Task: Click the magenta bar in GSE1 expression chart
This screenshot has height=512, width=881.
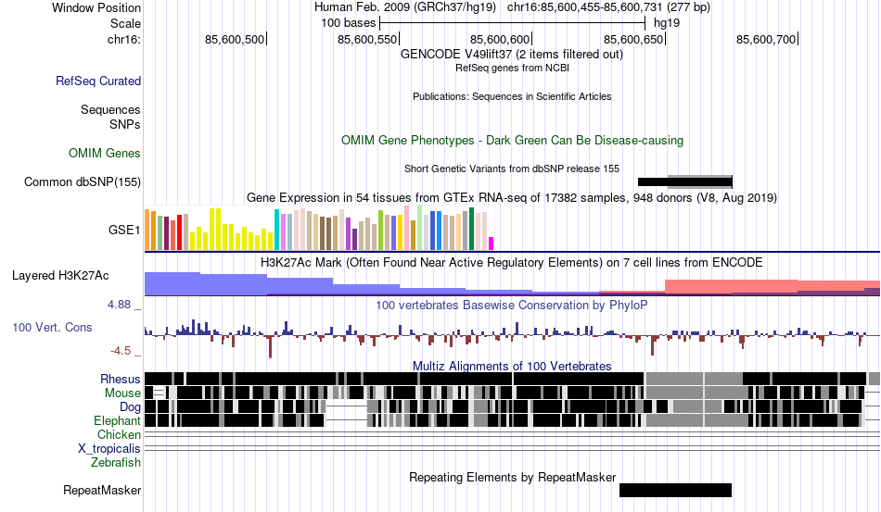Action: click(492, 244)
